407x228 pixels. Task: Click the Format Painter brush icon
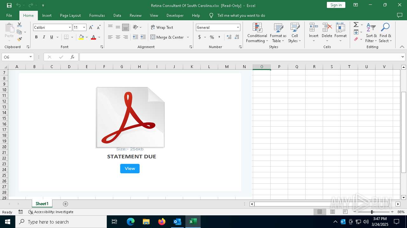point(19,39)
